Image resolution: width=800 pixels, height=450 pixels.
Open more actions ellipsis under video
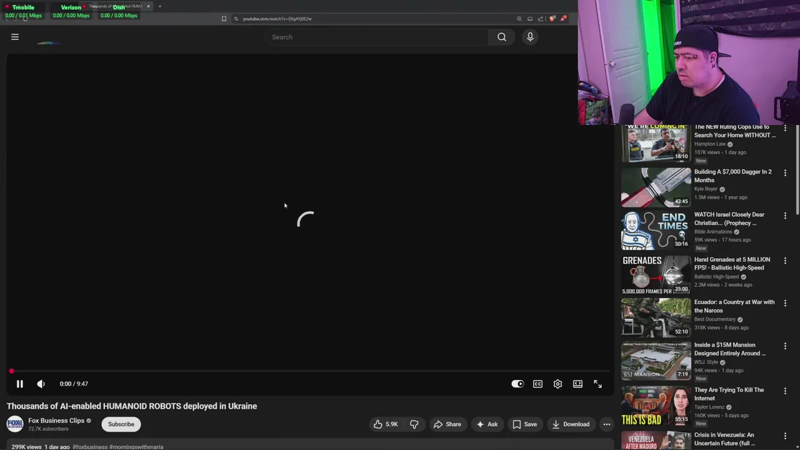pos(606,424)
